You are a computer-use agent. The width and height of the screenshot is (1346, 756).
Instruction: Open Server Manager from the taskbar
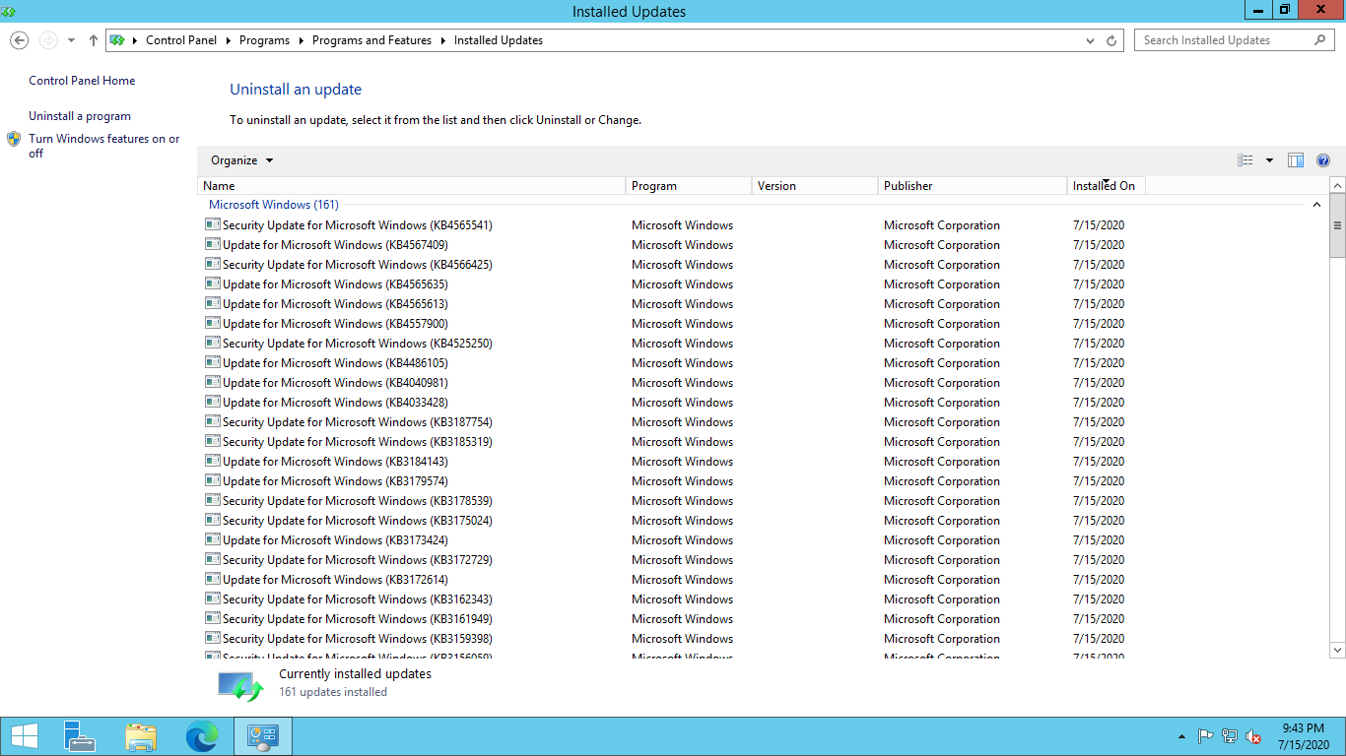[80, 736]
